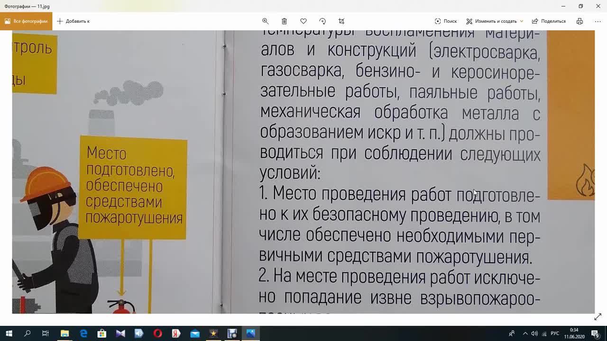Launch Opera browser from the taskbar
Image resolution: width=607 pixels, height=341 pixels.
tap(157, 333)
